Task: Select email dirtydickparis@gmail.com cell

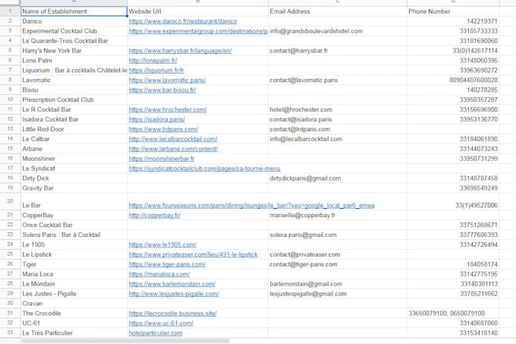Action: pos(338,178)
